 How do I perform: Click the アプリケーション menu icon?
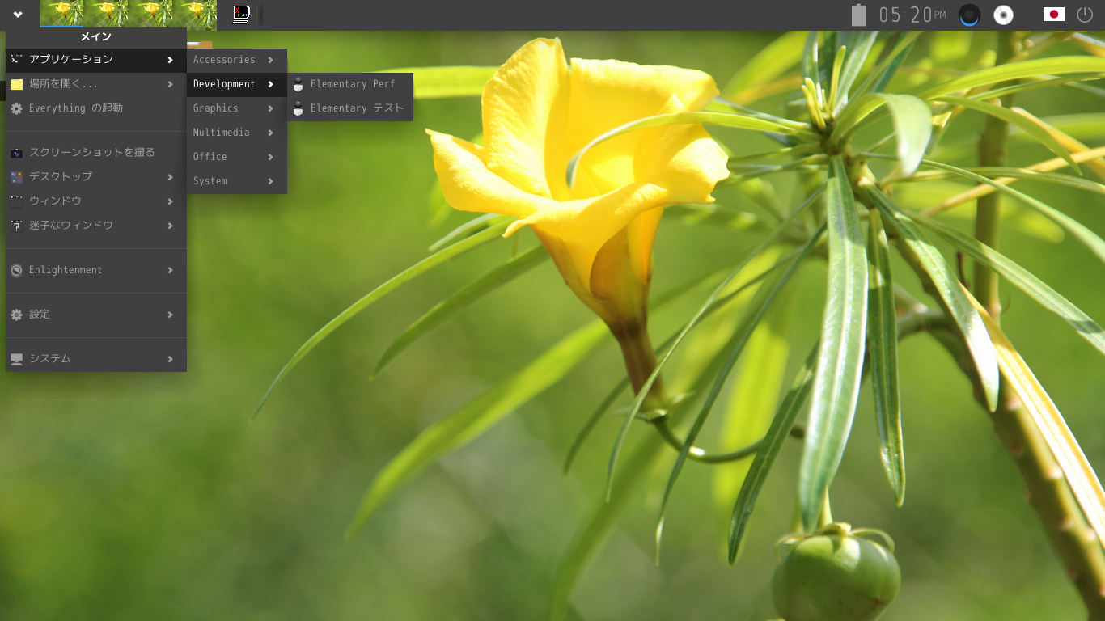point(16,60)
